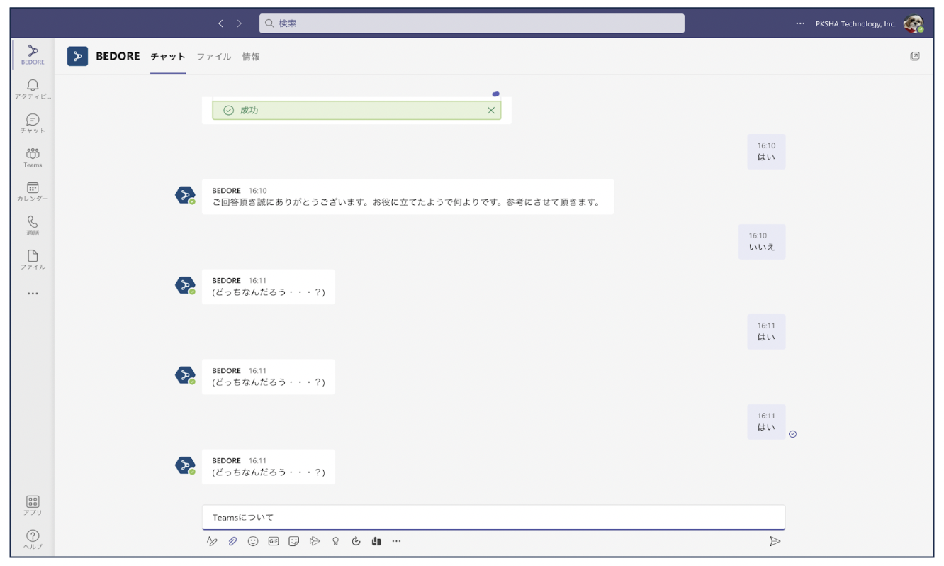
Task: Click the PKSHA Technology, Inc. organization name
Action: point(855,23)
